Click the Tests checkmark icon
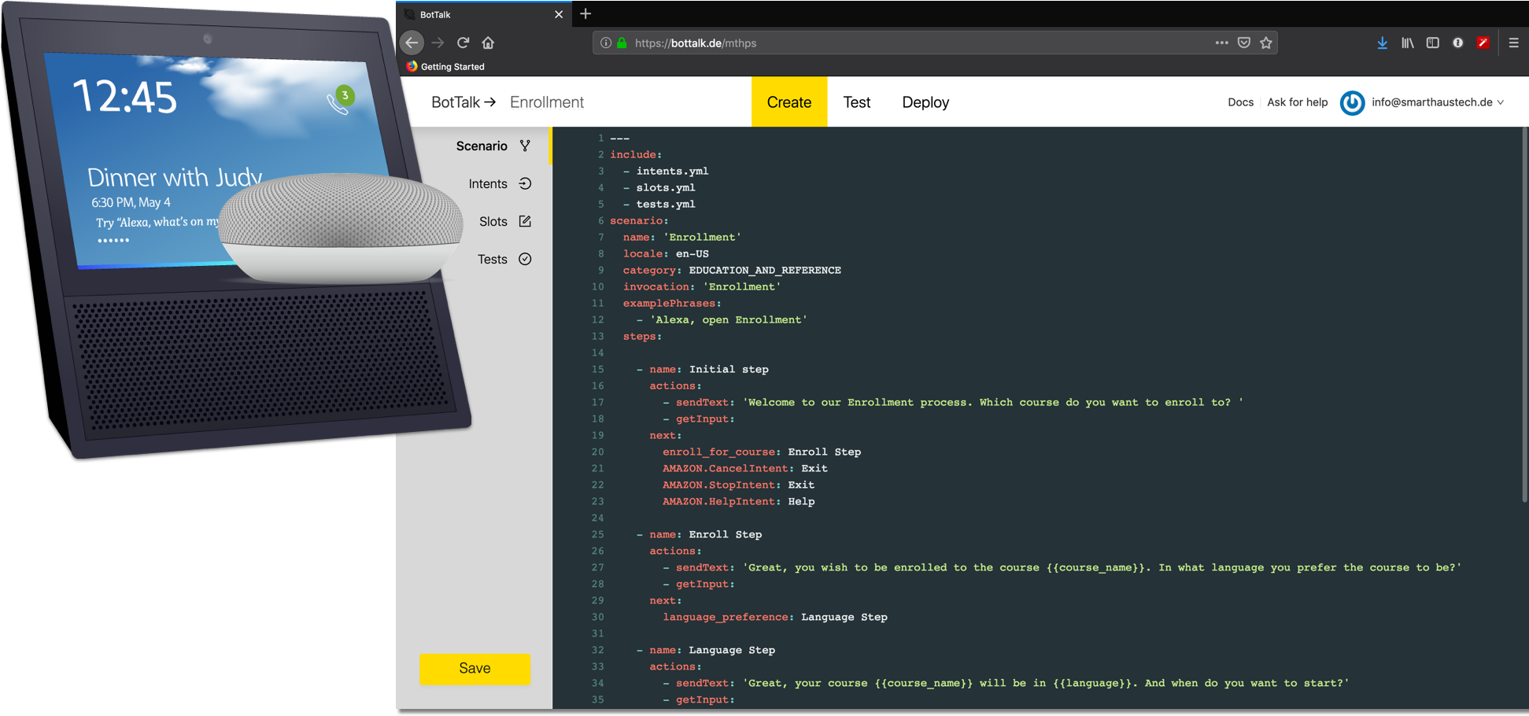 525,259
